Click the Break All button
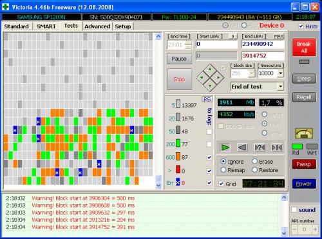This screenshot has width=322, height=239. click(304, 47)
